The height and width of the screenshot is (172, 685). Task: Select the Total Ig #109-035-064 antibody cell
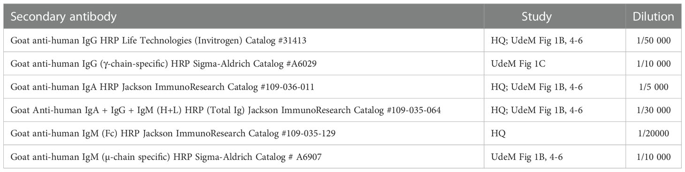coord(244,110)
